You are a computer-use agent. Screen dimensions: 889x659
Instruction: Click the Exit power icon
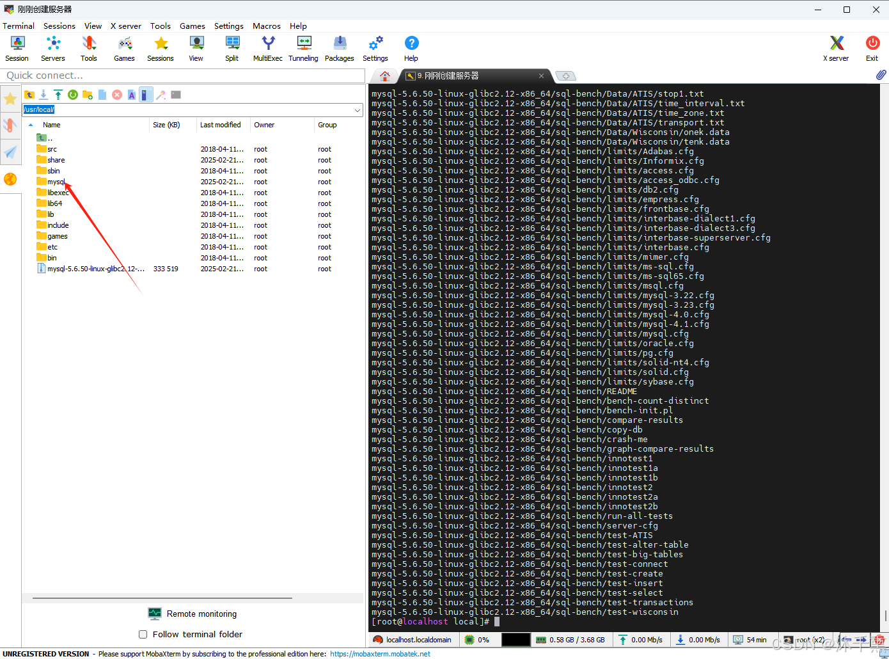(872, 49)
